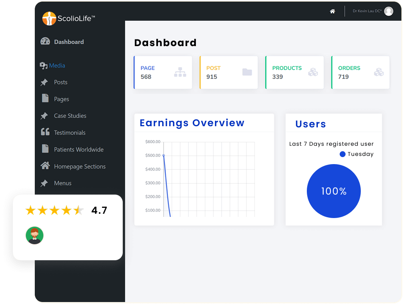
Task: Open Posts in the sidebar
Action: [61, 82]
